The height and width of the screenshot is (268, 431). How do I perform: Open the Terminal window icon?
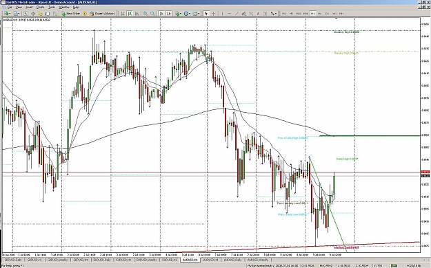(48, 13)
